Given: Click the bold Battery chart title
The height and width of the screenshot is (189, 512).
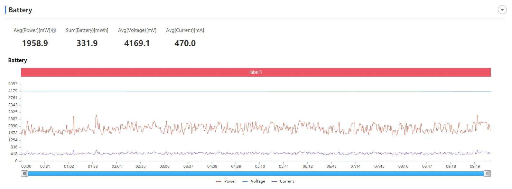Looking at the screenshot, I should 17,60.
